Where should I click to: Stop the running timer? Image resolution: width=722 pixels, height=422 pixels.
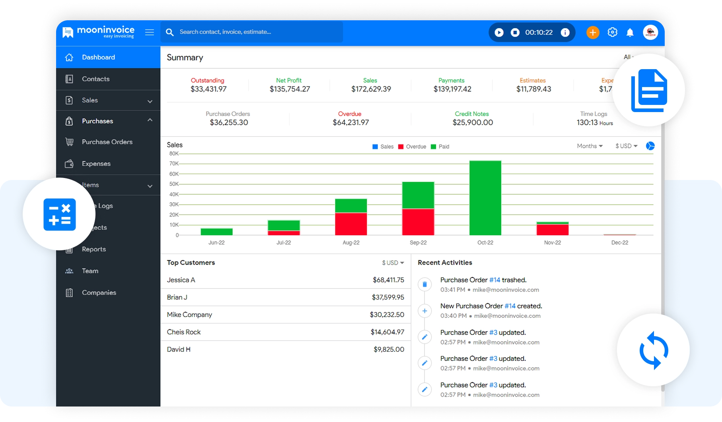coord(515,33)
